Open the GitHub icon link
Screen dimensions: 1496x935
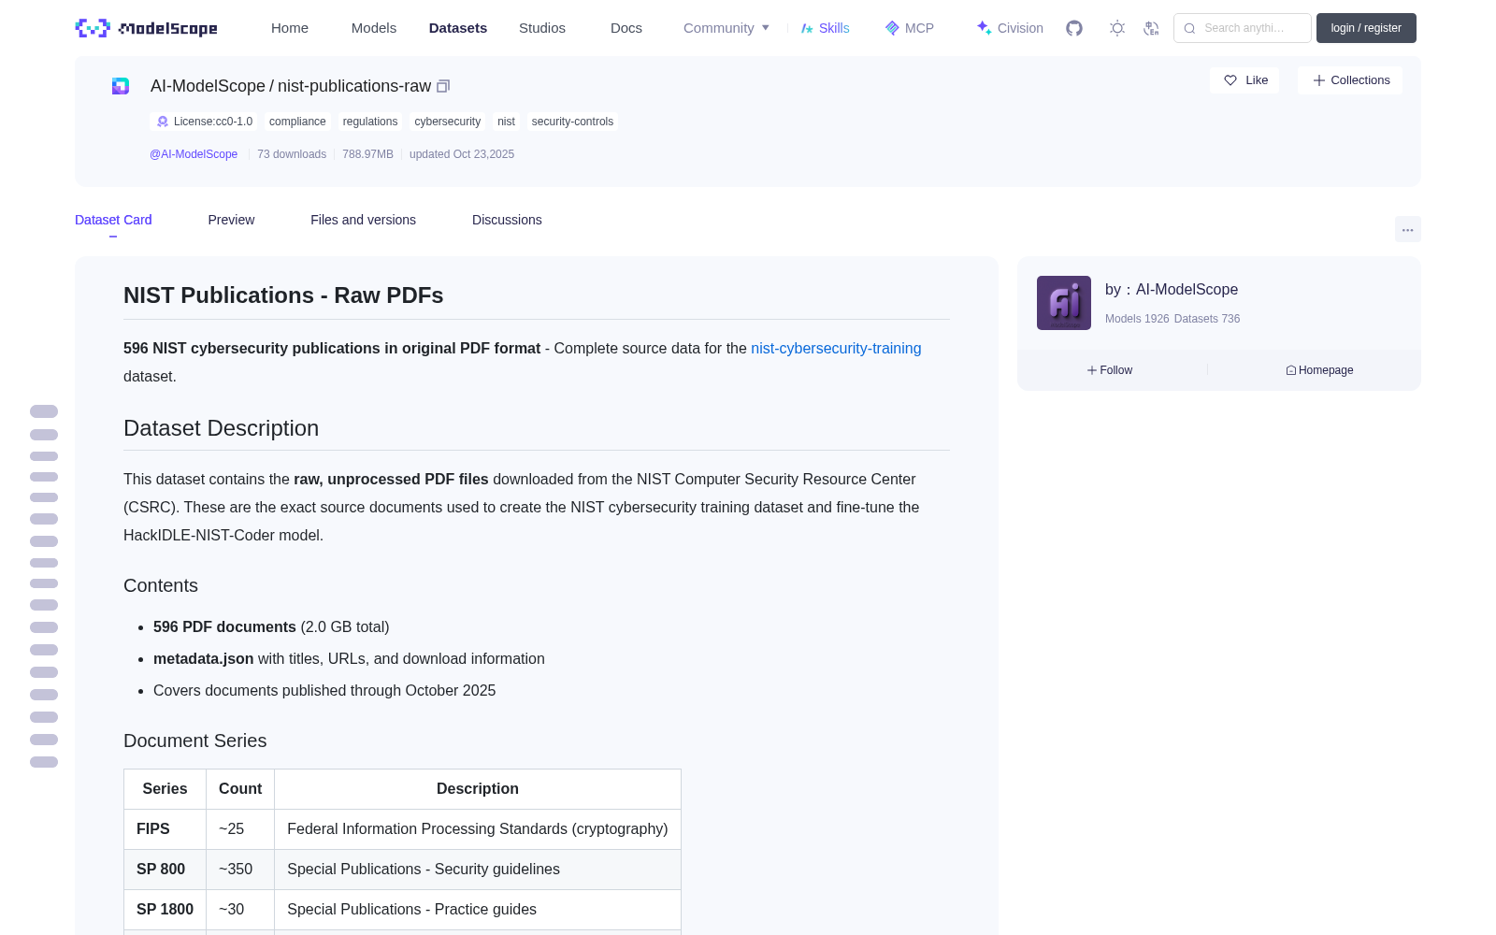(x=1074, y=28)
